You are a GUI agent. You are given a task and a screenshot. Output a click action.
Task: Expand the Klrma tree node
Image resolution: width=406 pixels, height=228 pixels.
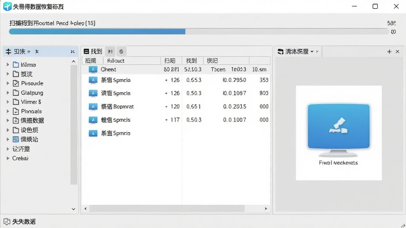8,65
